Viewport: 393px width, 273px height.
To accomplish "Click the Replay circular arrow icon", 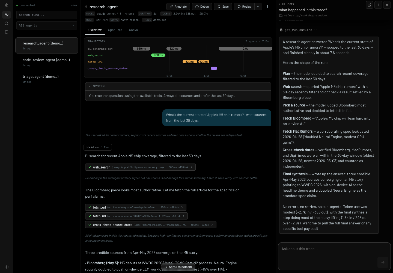I will [x=239, y=7].
